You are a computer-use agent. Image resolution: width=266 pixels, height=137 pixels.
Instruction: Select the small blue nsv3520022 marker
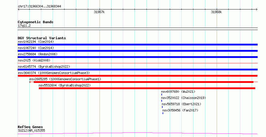162,101
